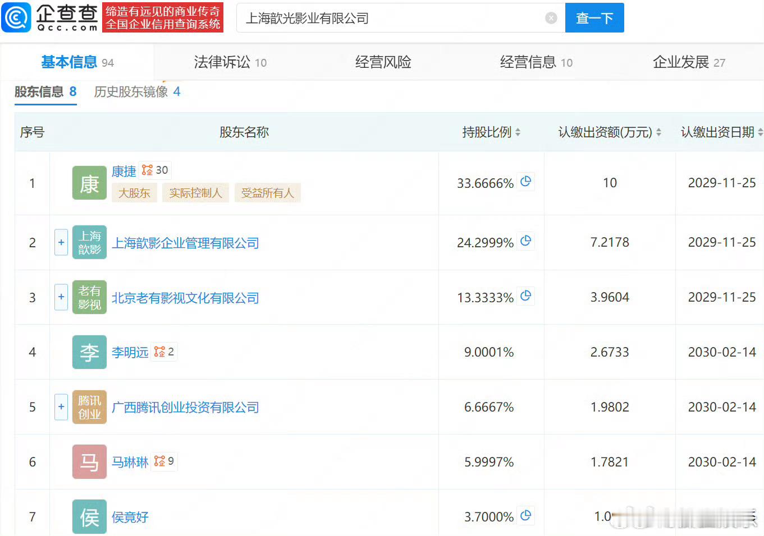Open 上海歆影企业管理有限公司 link
This screenshot has height=536, width=764.
coord(185,243)
